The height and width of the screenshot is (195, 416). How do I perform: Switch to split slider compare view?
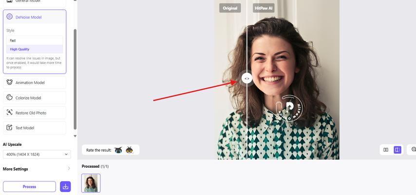[x=397, y=150]
